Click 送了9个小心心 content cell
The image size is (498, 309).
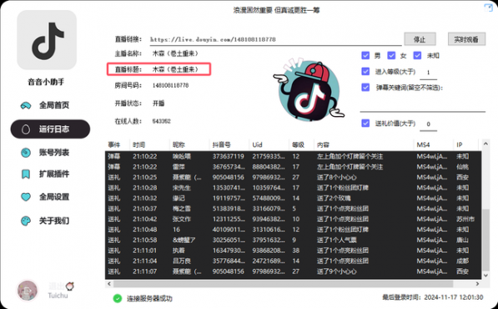(x=337, y=271)
